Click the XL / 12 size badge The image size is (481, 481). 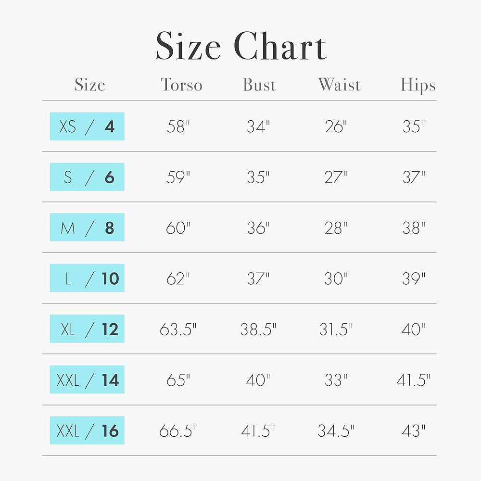point(87,329)
